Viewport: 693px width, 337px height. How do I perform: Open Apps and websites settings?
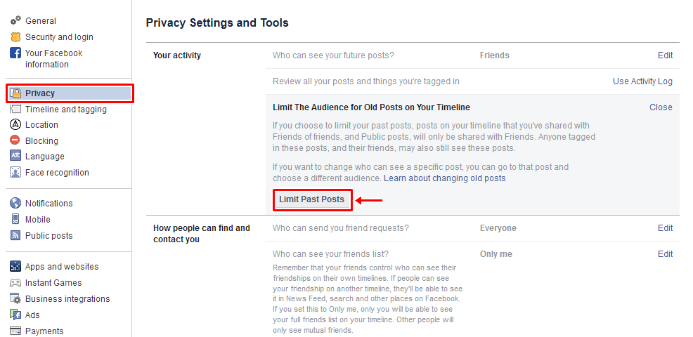62,267
